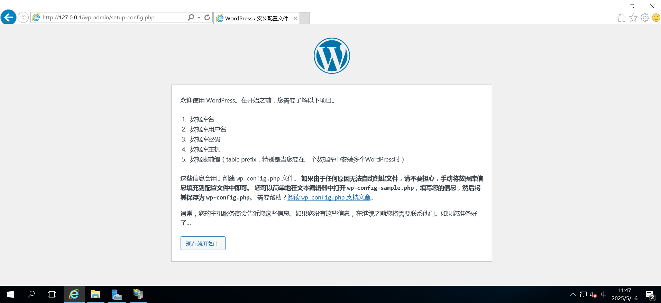The height and width of the screenshot is (303, 661).
Task: Expand the address bar autocomplete dropdown arrow
Action: [x=199, y=18]
